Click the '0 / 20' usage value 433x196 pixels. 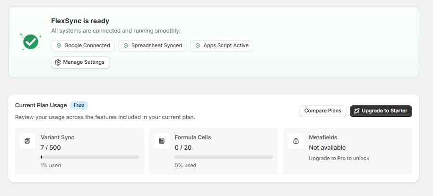point(183,148)
